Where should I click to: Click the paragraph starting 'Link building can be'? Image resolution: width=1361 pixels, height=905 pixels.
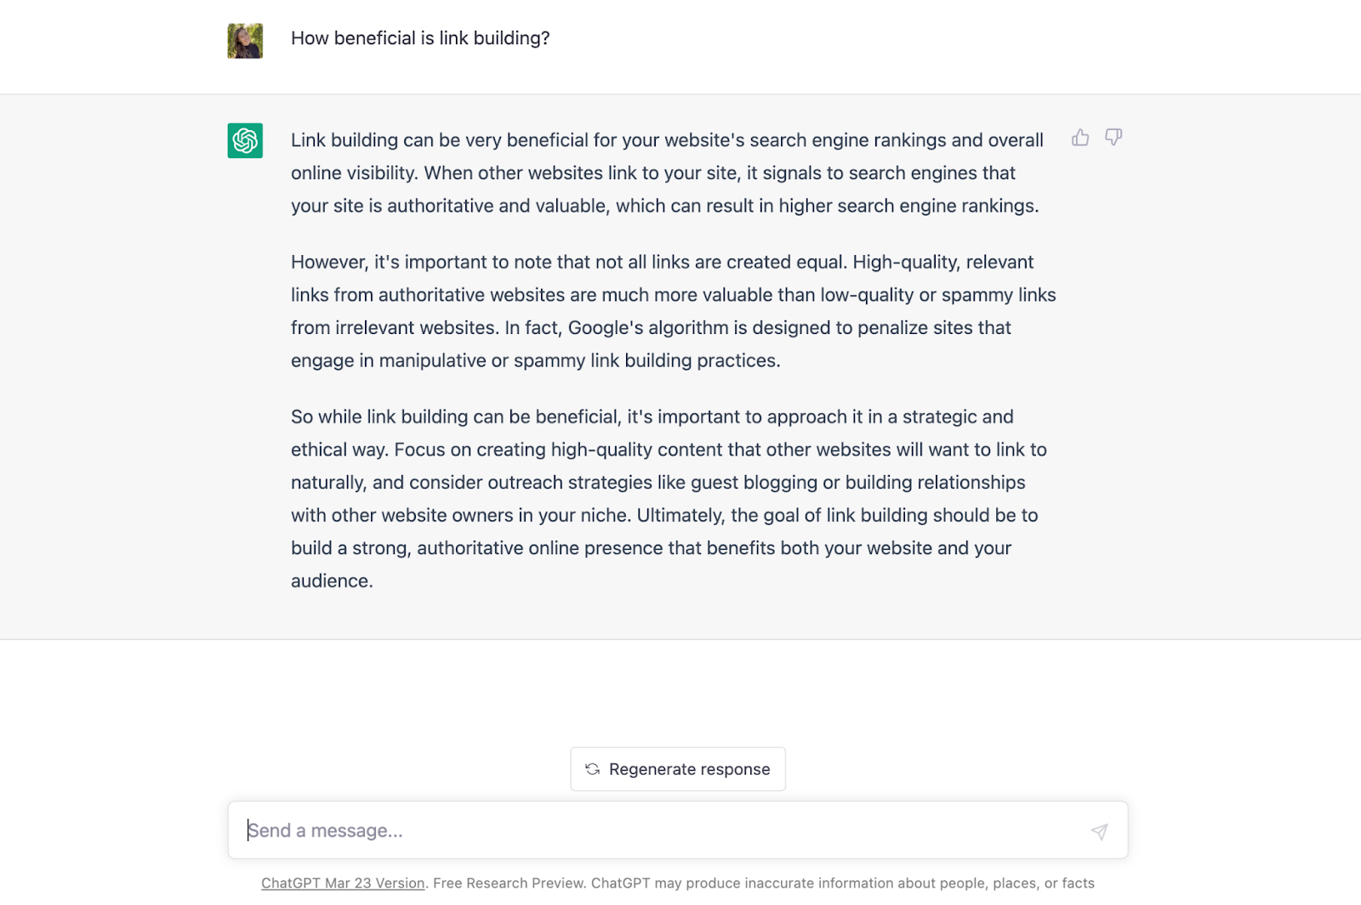point(667,173)
